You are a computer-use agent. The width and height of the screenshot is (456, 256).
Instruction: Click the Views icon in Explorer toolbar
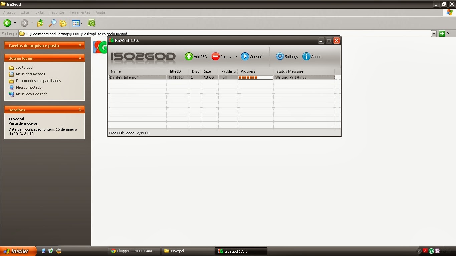click(x=76, y=23)
